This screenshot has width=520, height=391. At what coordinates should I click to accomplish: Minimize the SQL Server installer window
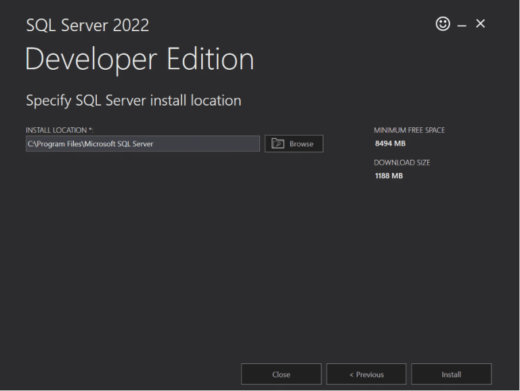point(462,25)
